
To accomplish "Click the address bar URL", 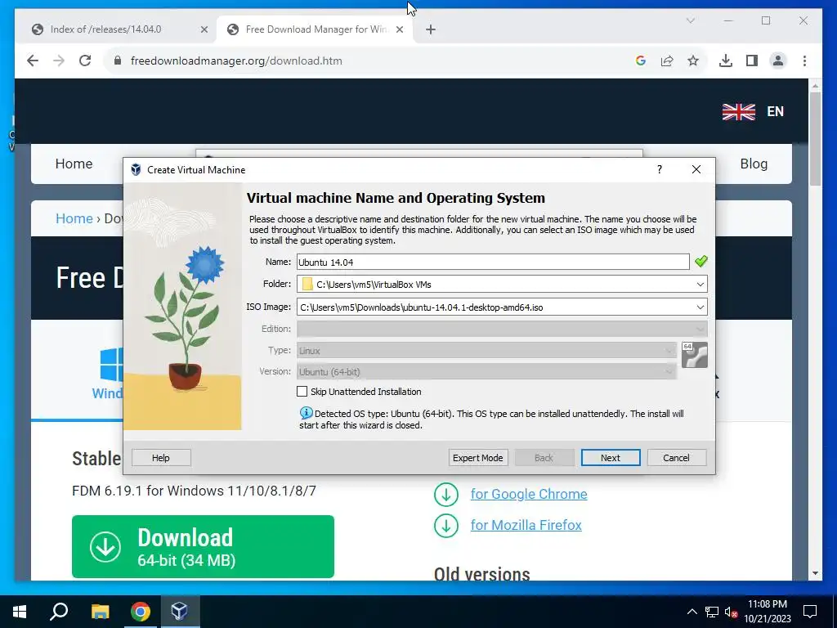I will 236,61.
